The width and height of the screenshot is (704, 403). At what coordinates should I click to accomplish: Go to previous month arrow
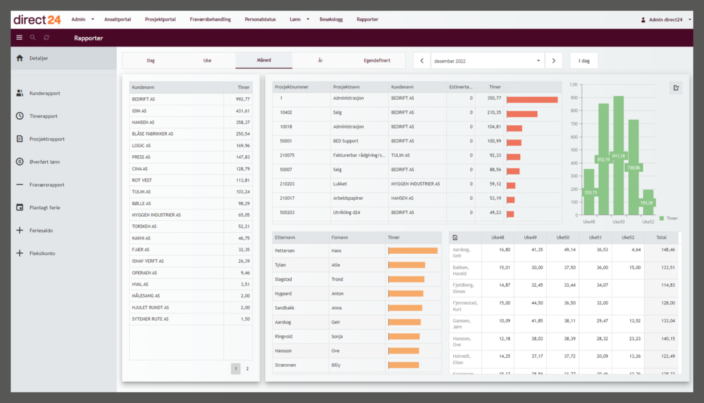pos(422,61)
